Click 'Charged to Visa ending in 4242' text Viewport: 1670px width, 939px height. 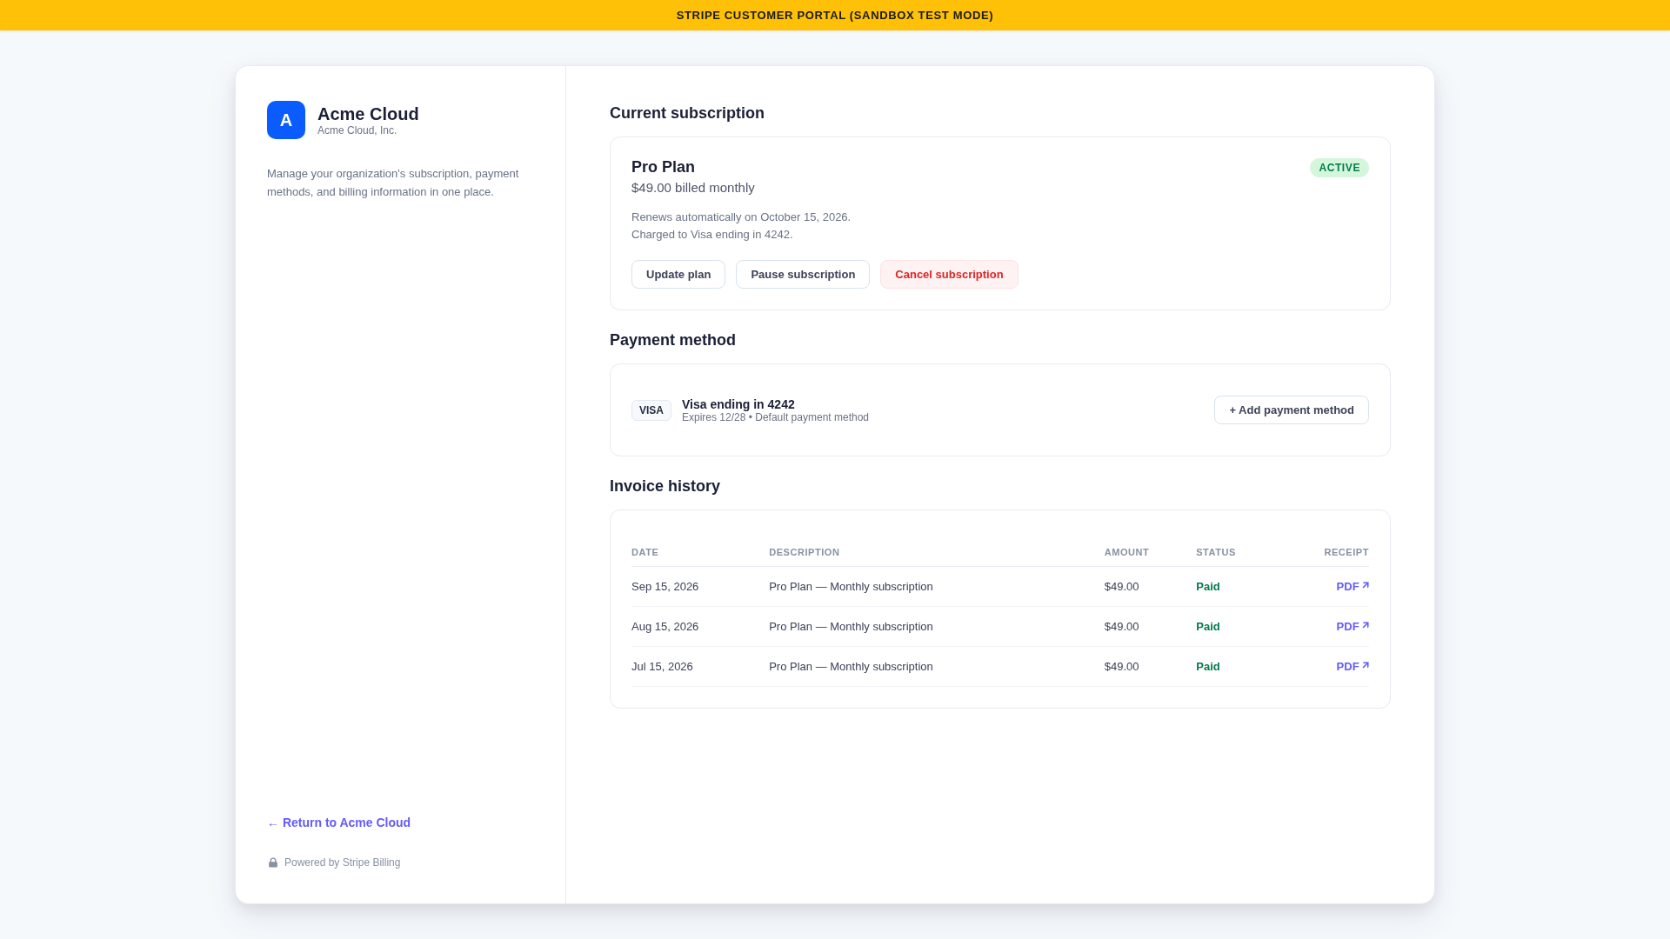tap(712, 235)
